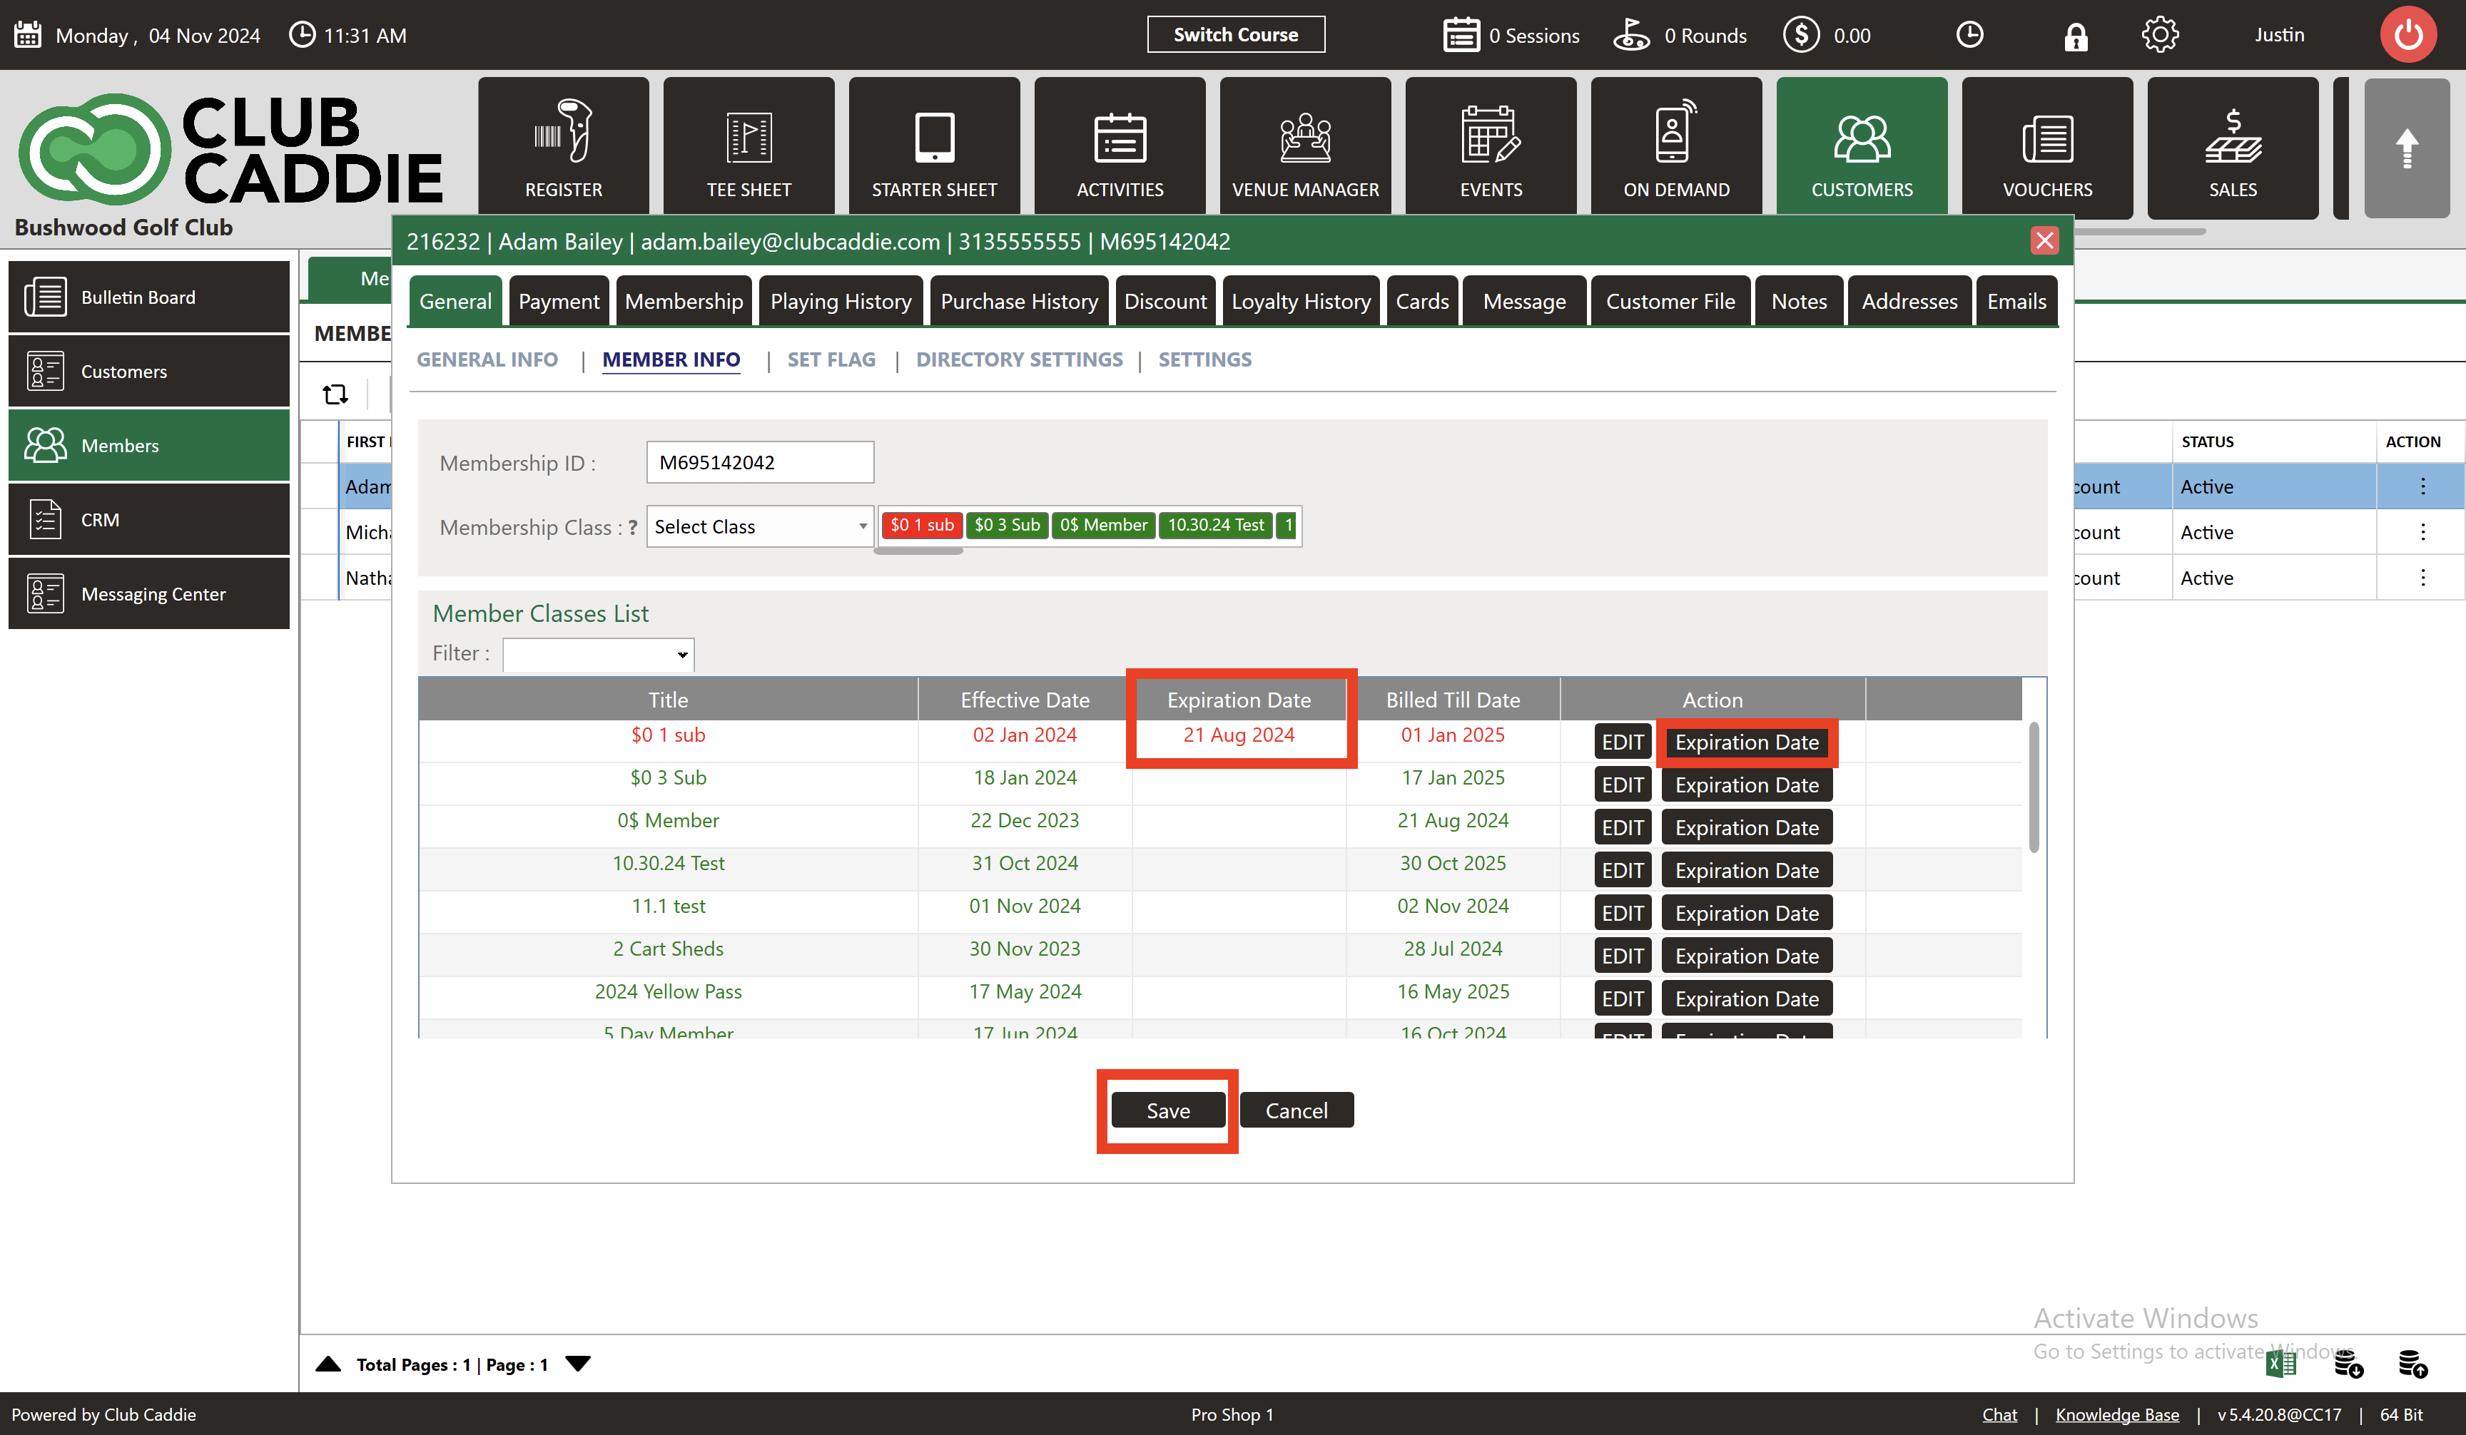
Task: Click the Save button
Action: [1167, 1110]
